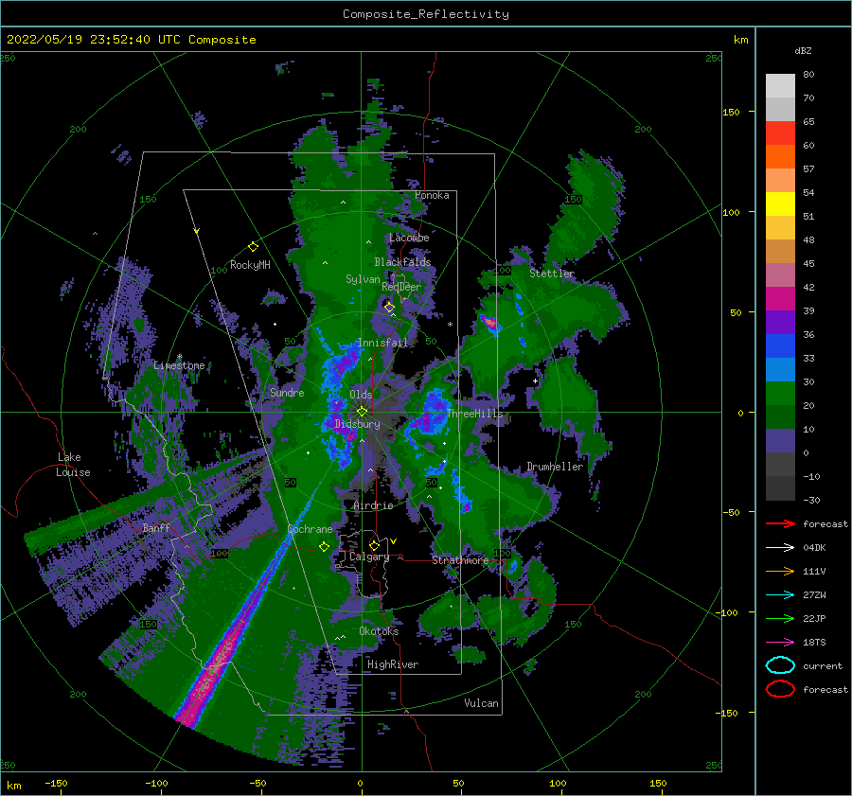Select the 42 dBZ magenta color swatch
Screen dimensions: 852x796
780,299
